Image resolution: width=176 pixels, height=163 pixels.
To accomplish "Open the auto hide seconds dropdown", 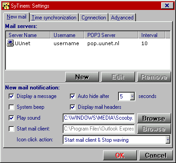I will (x=132, y=96).
